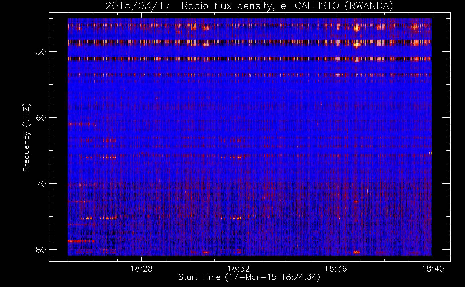Image resolution: width=465 pixels, height=287 pixels.
Task: Click the 80 MHz frequency tick label
Action: (41, 250)
